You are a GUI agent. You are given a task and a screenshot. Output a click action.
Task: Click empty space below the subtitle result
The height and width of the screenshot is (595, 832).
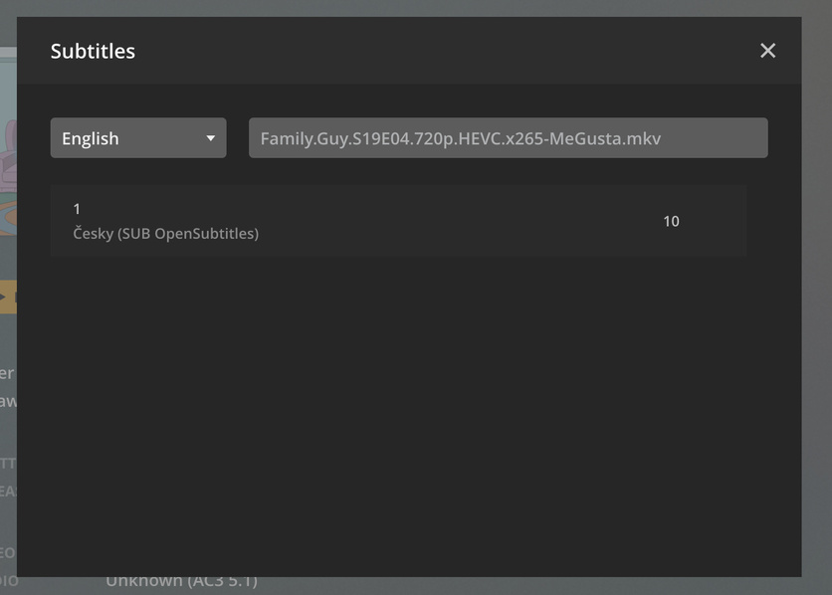click(398, 398)
